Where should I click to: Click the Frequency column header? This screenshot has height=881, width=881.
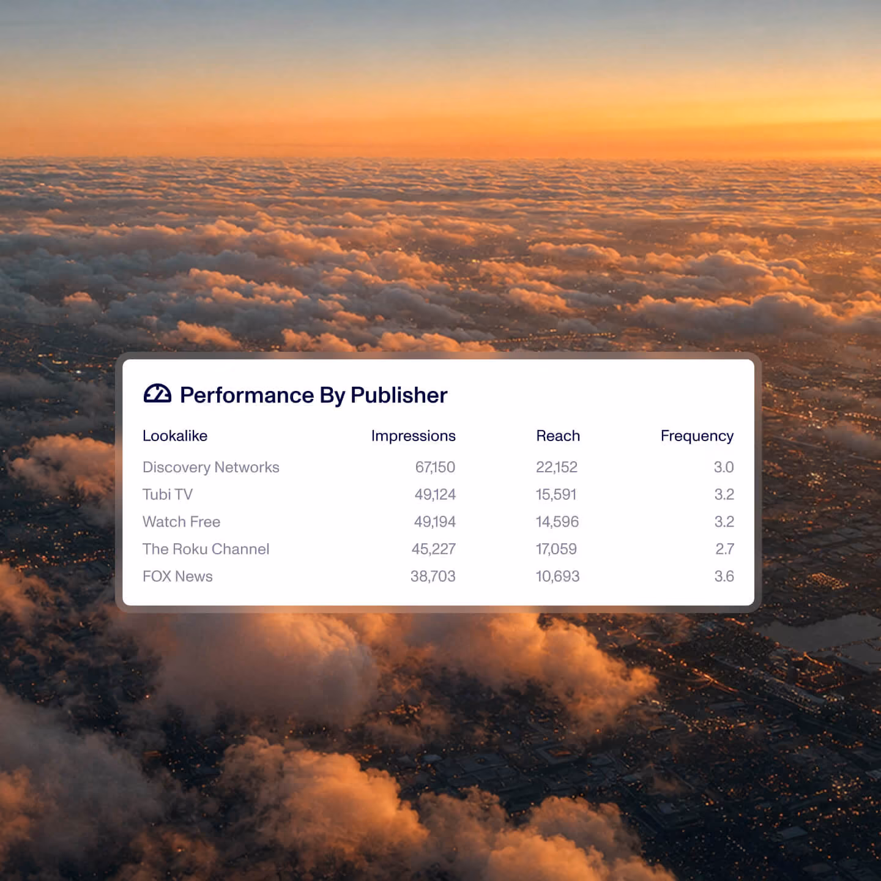tap(697, 436)
